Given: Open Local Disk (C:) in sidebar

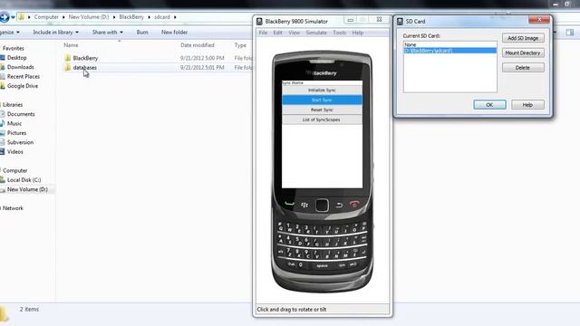Looking at the screenshot, I should [24, 180].
